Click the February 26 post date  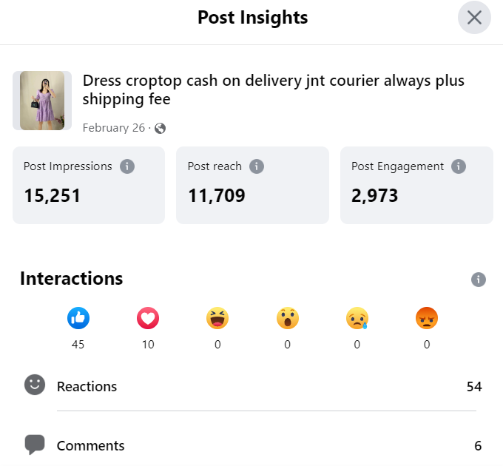pyautogui.click(x=114, y=128)
